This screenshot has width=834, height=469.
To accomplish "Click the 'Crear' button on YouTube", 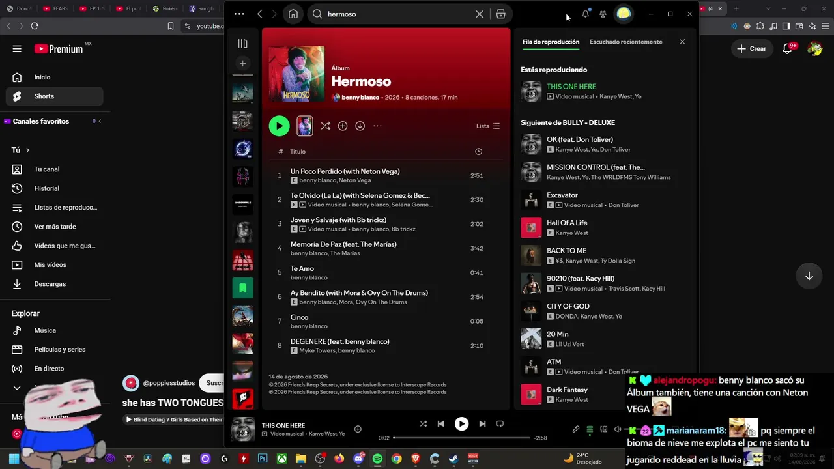I will 752,49.
